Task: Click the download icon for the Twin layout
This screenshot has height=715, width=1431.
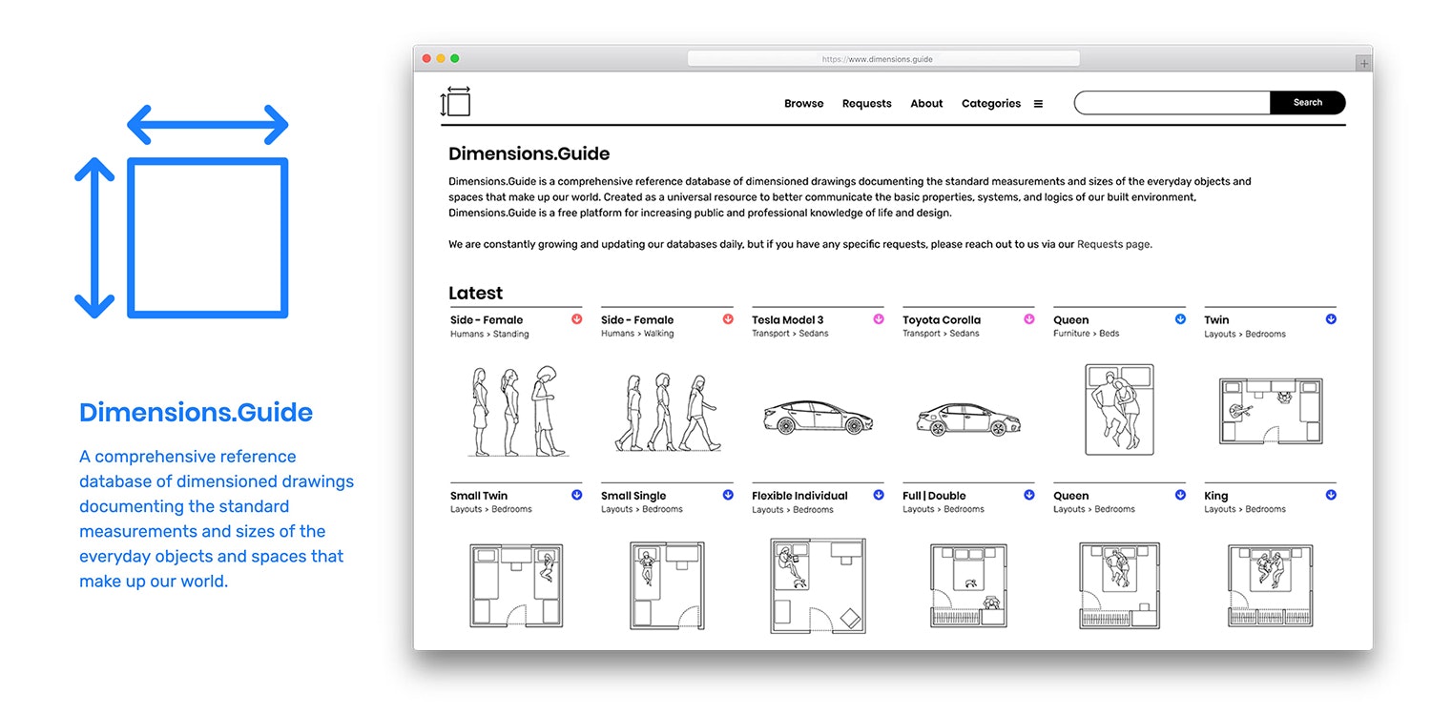Action: [x=1331, y=320]
